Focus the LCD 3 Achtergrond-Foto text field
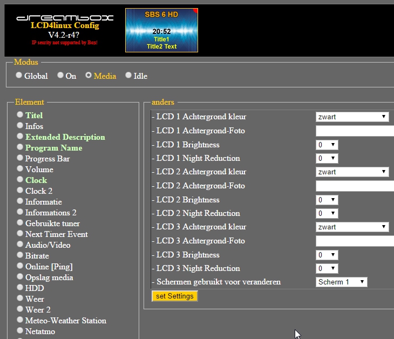 355,241
